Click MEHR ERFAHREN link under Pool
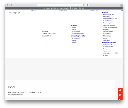Viewport: 128px width, 108px height. coord(16,94)
